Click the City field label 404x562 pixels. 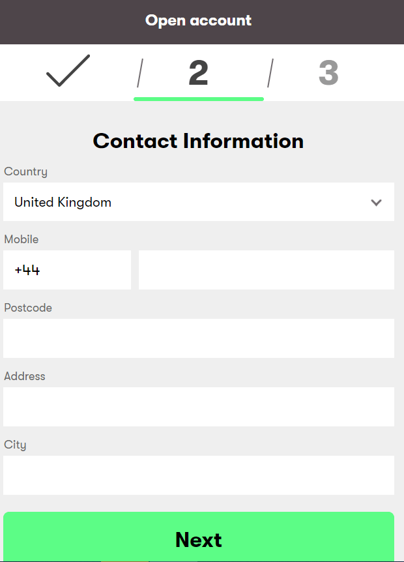pos(15,445)
